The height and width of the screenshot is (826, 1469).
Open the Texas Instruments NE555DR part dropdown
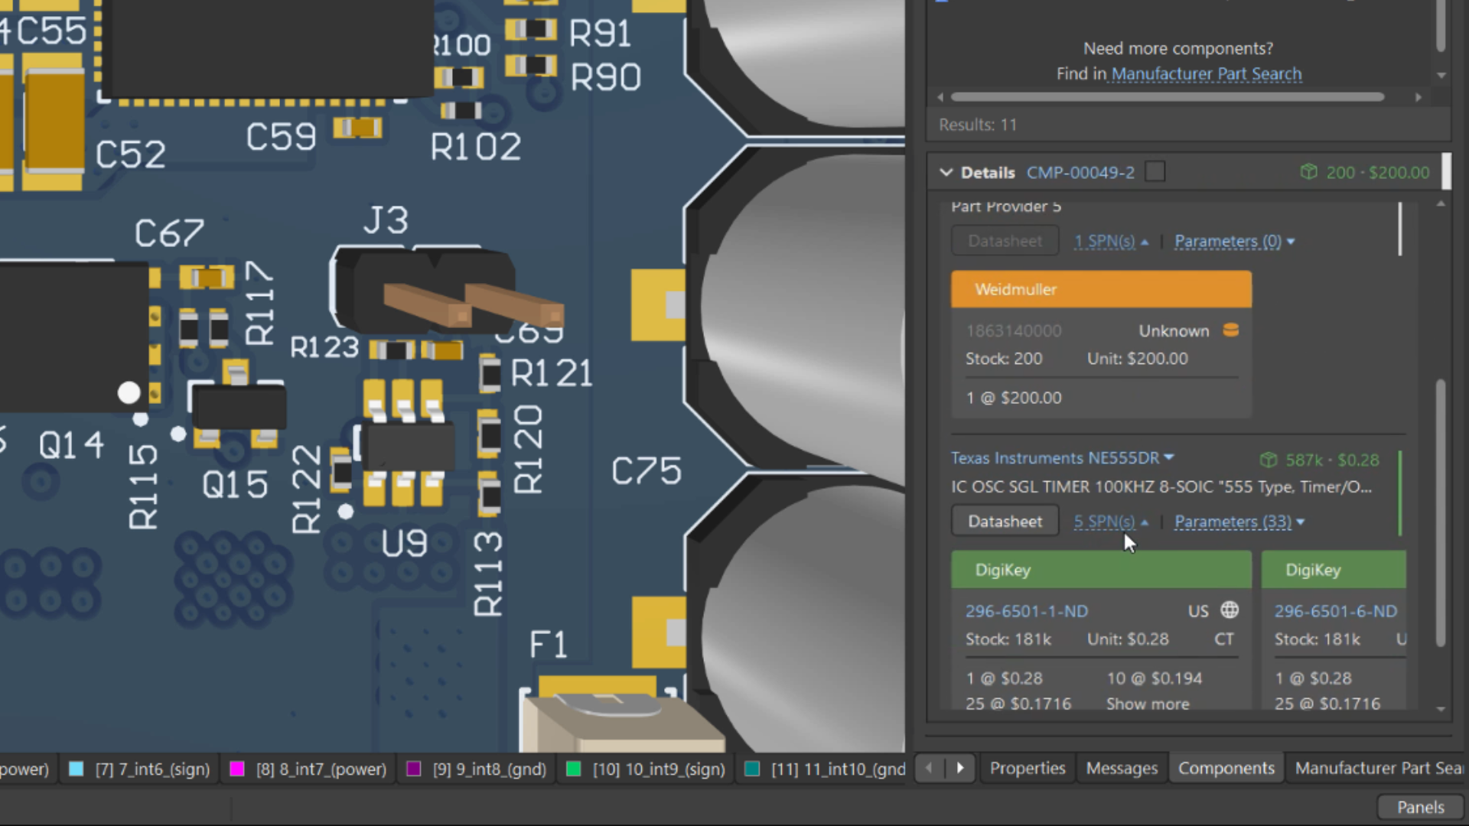pos(1168,457)
